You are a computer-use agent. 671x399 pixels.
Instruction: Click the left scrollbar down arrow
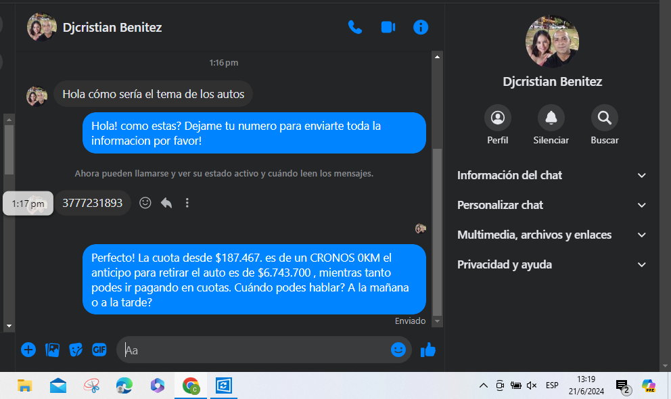(x=9, y=326)
